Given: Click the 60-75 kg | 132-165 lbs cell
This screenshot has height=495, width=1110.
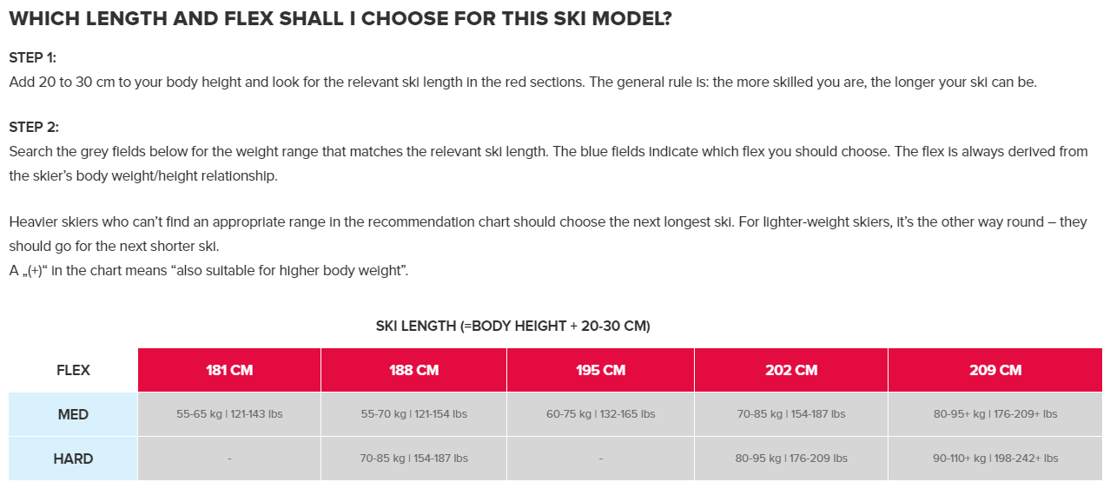Looking at the screenshot, I should [600, 414].
